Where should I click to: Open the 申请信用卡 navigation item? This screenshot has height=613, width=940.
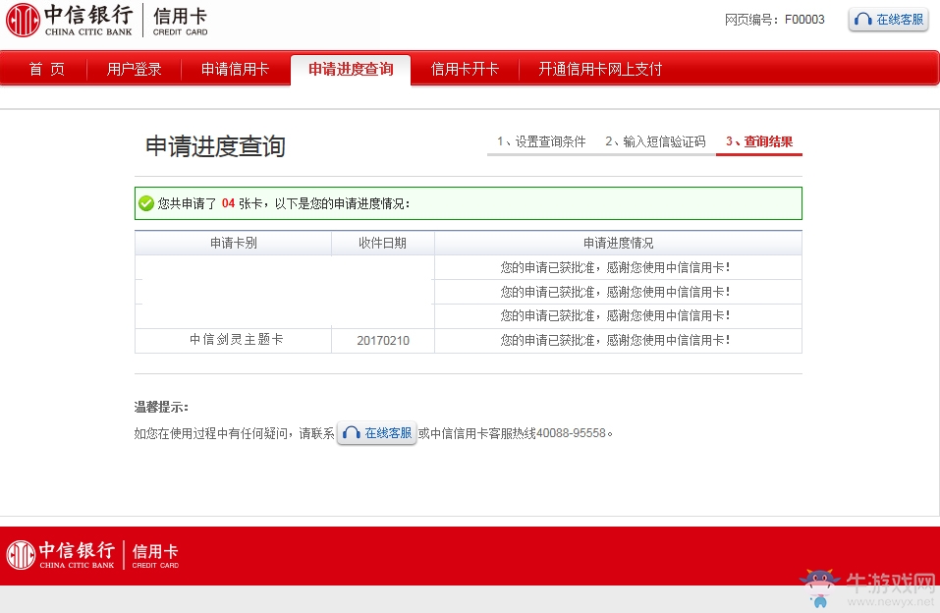235,69
